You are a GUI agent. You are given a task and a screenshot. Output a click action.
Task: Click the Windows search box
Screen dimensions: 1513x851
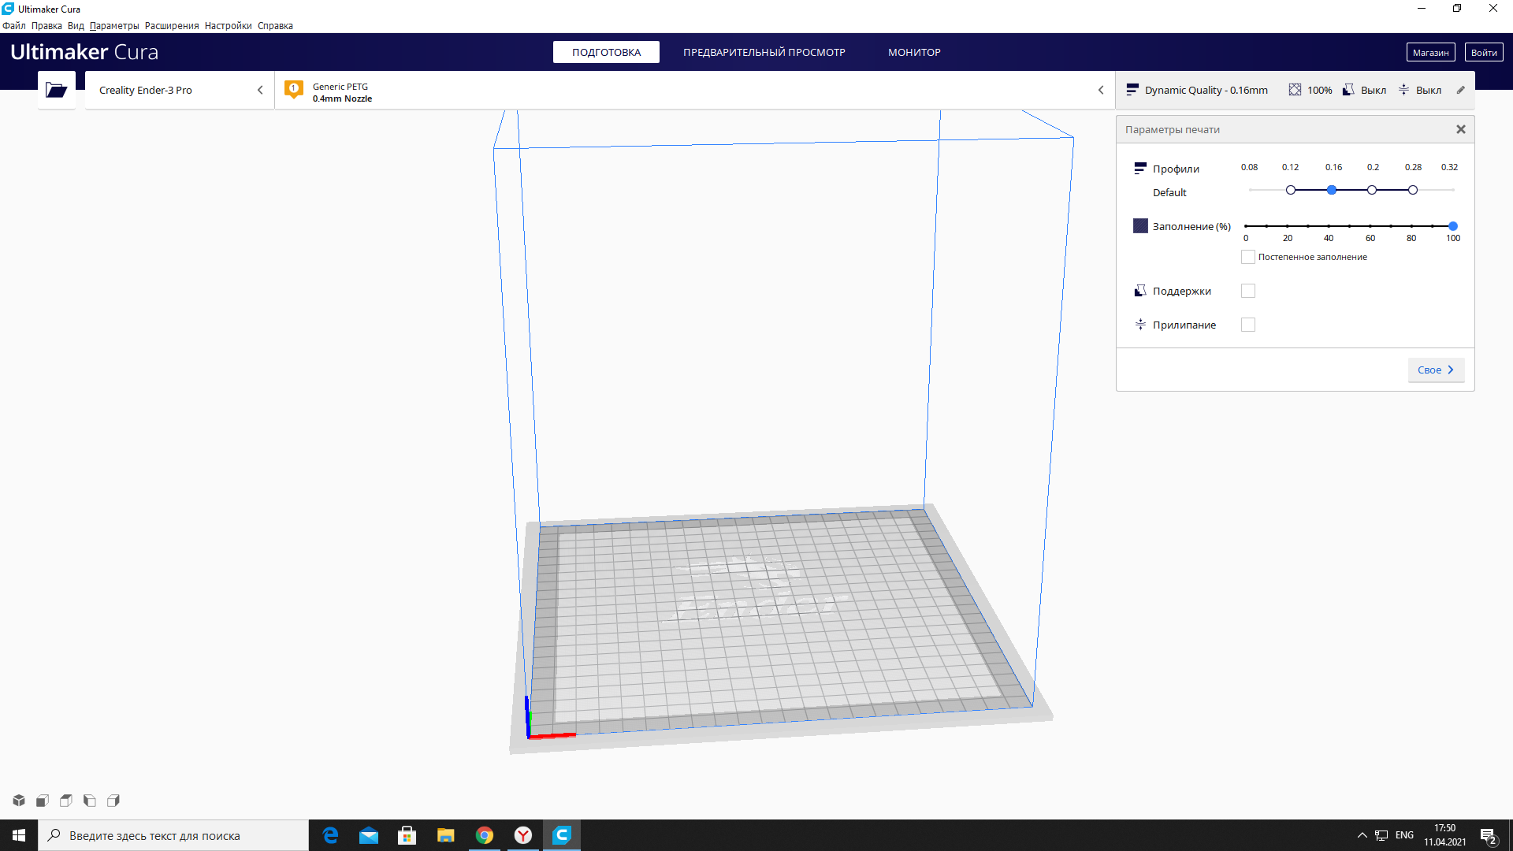173,835
